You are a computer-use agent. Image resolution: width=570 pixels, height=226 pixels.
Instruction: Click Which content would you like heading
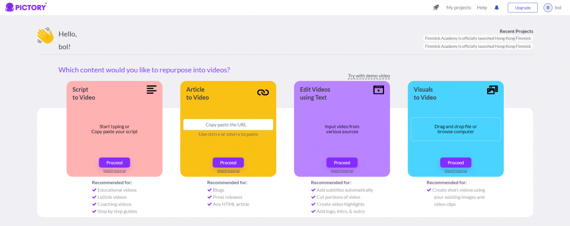(x=144, y=70)
